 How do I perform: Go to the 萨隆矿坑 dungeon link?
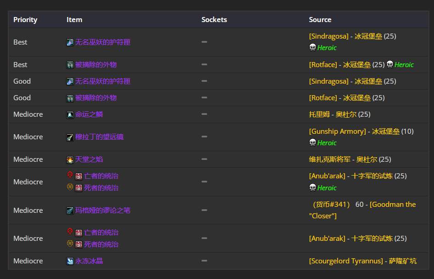(403, 261)
